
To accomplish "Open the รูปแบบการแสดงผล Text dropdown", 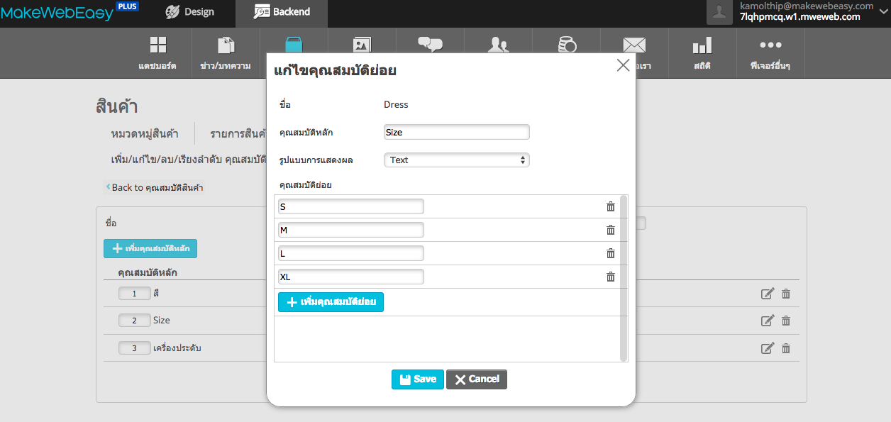I will [x=456, y=160].
